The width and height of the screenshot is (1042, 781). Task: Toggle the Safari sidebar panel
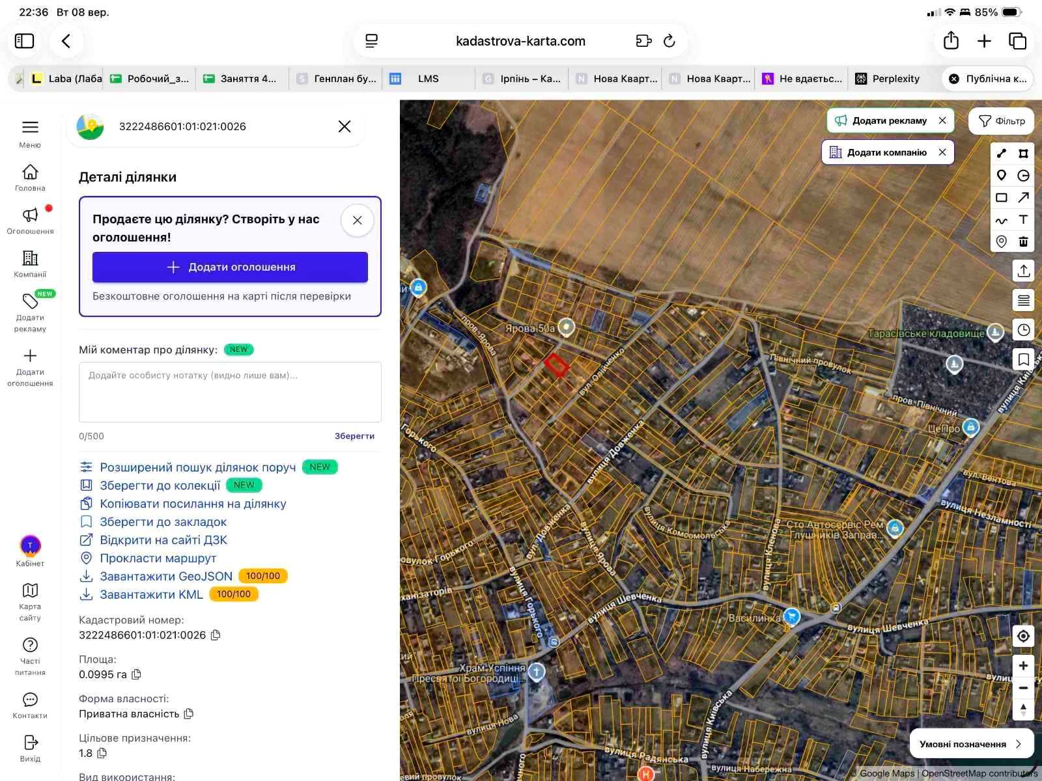pyautogui.click(x=24, y=41)
